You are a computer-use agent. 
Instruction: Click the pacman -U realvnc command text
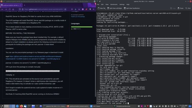click(28, 63)
